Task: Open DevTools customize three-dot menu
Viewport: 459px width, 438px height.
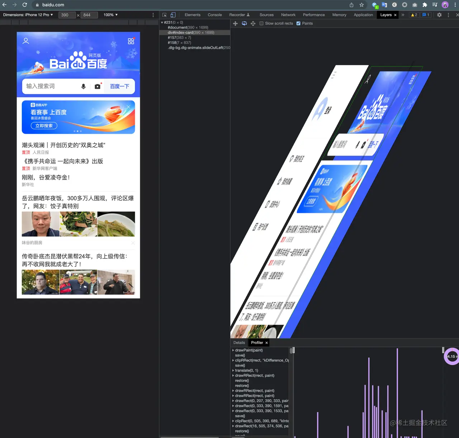Action: (x=448, y=15)
